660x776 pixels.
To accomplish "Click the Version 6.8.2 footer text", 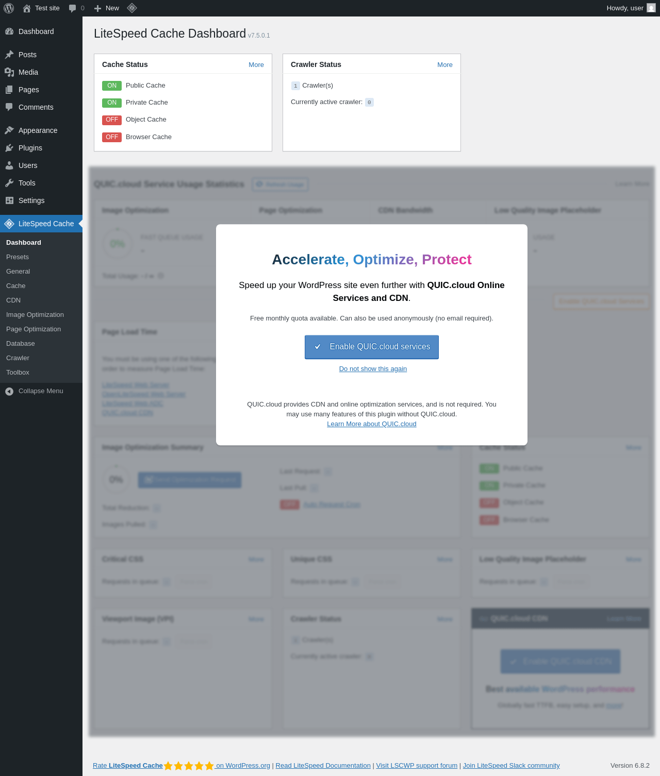I will coord(630,766).
